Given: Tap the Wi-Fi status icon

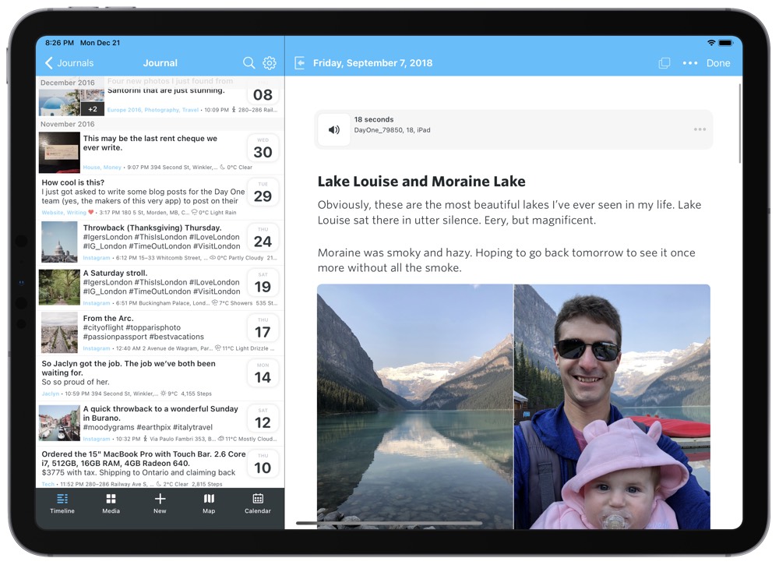Looking at the screenshot, I should [711, 43].
